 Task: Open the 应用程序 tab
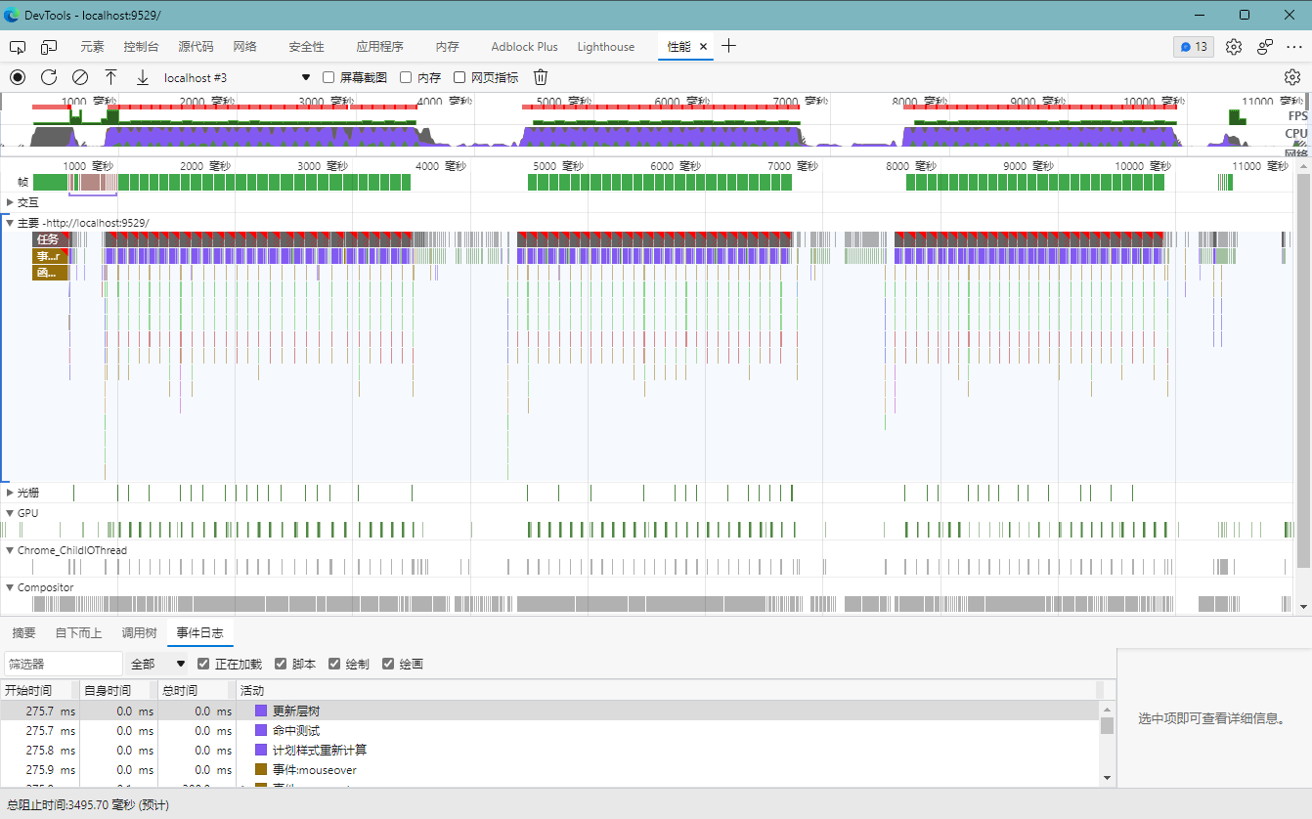(x=379, y=47)
